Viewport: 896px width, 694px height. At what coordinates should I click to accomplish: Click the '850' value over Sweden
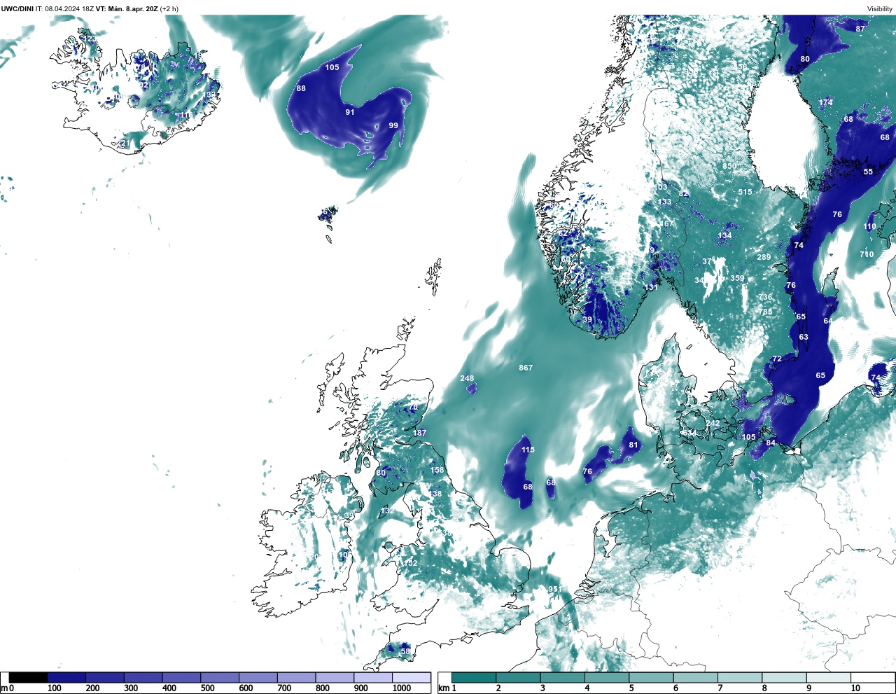point(729,166)
